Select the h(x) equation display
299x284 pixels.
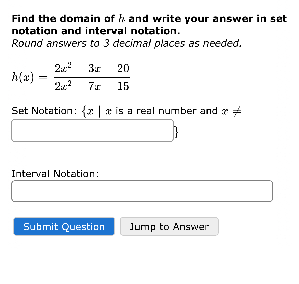tap(70, 77)
